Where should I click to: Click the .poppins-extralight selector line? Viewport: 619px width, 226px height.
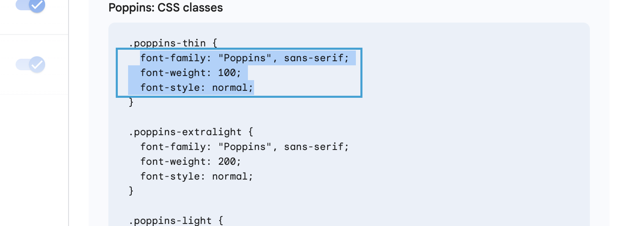(191, 132)
